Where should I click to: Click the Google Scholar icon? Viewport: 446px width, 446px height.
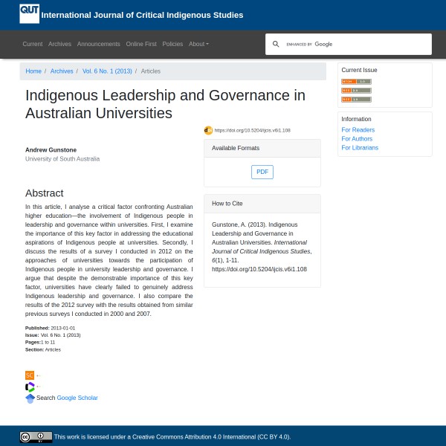30,398
